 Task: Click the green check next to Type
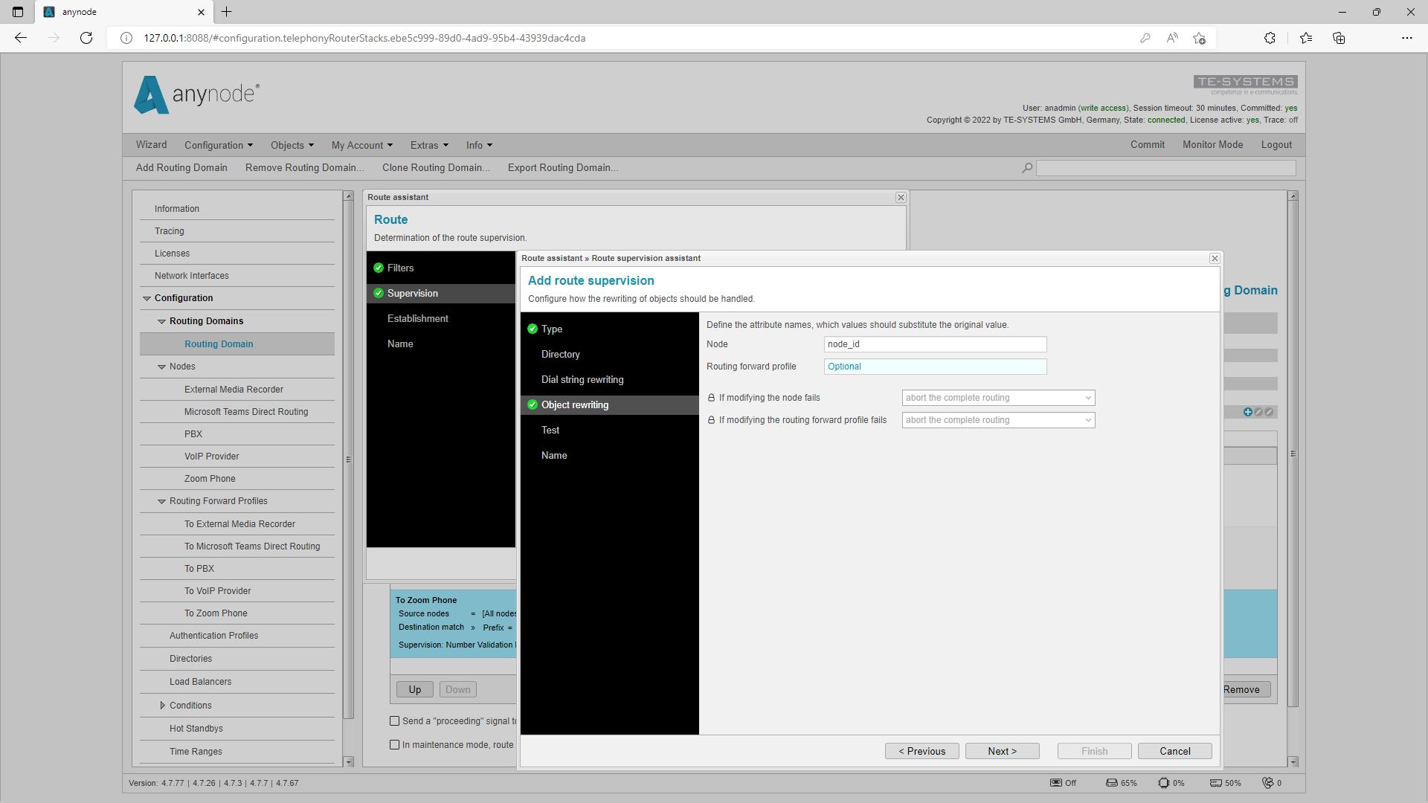[x=533, y=329]
